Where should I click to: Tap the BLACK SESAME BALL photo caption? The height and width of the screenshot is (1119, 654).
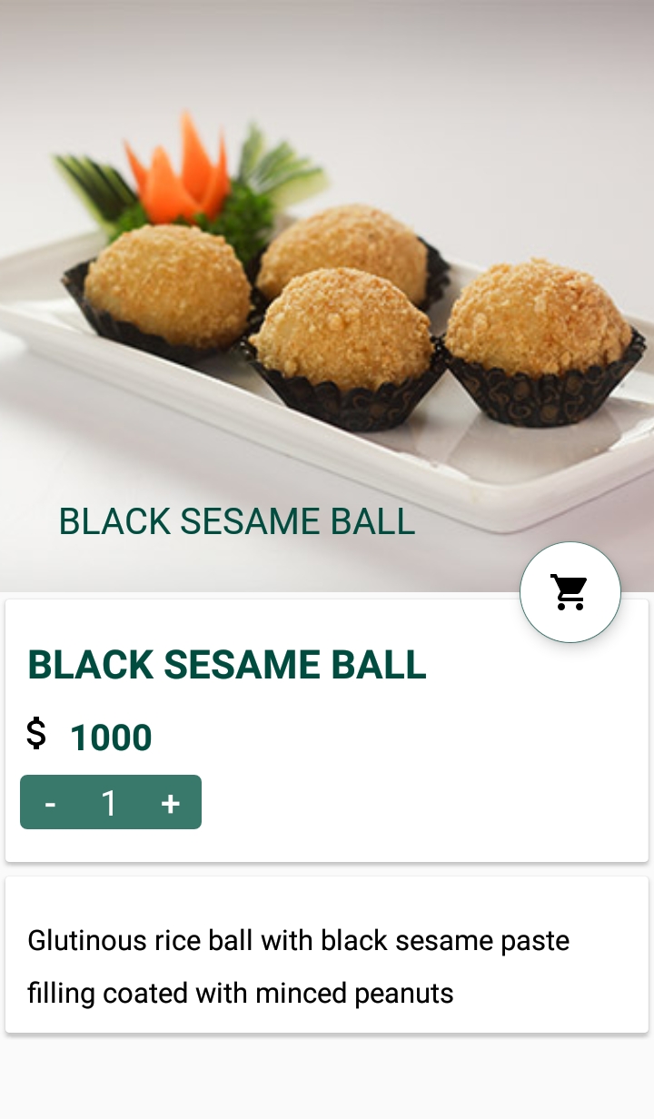(x=237, y=521)
